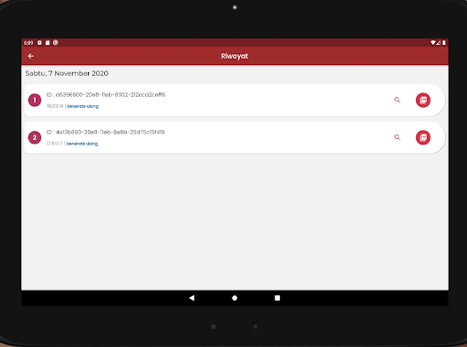The image size is (467, 347).
Task: Tap the number 2 badge
Action: 35,138
